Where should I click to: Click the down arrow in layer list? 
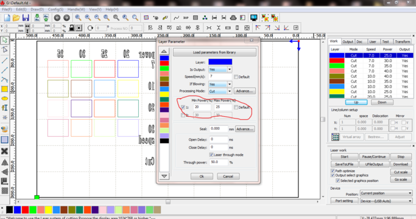pos(164,176)
